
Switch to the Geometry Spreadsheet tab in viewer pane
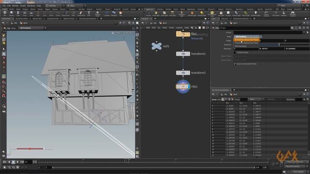88,18
